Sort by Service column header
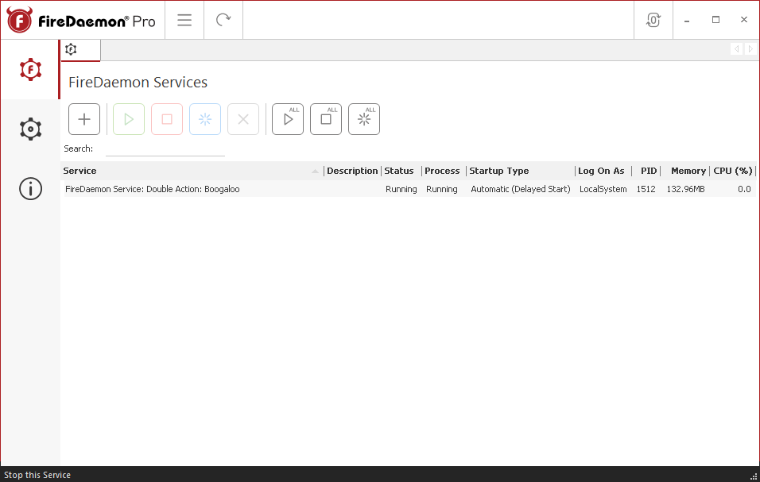This screenshot has width=760, height=482. [192, 171]
